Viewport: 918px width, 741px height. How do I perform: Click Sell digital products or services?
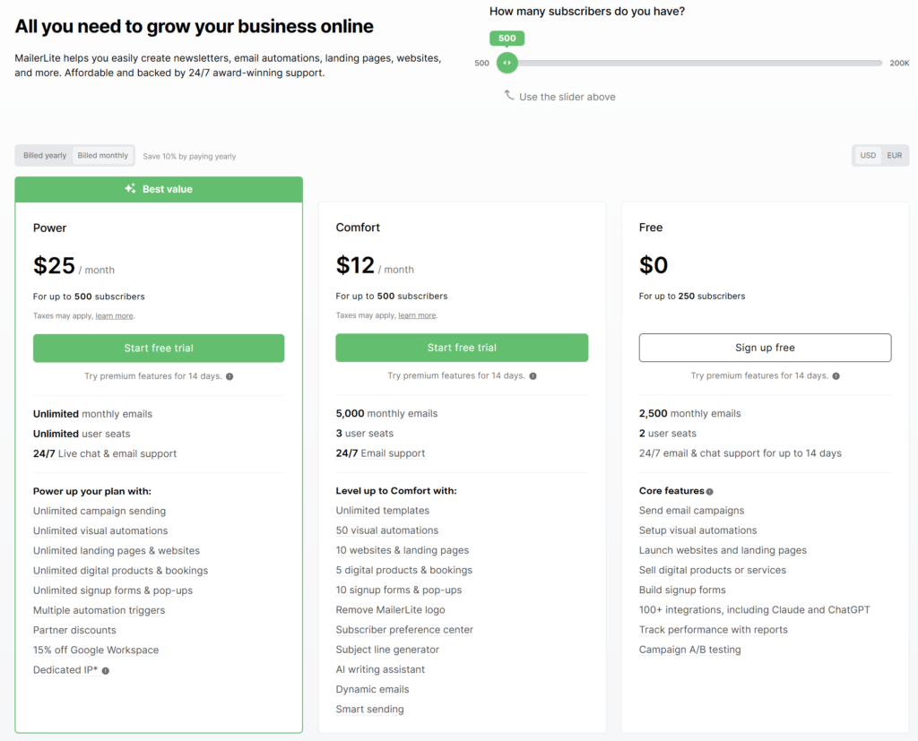coord(713,570)
